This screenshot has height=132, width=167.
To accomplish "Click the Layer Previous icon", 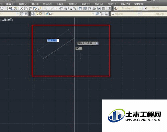I will [102, 14].
